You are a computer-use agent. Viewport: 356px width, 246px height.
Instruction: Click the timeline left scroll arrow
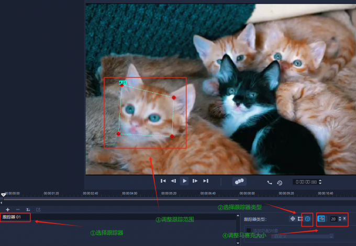tap(2, 203)
